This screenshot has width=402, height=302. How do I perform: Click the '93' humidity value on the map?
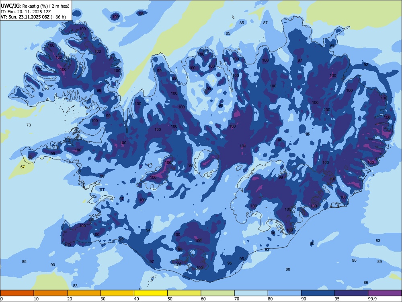(267, 250)
